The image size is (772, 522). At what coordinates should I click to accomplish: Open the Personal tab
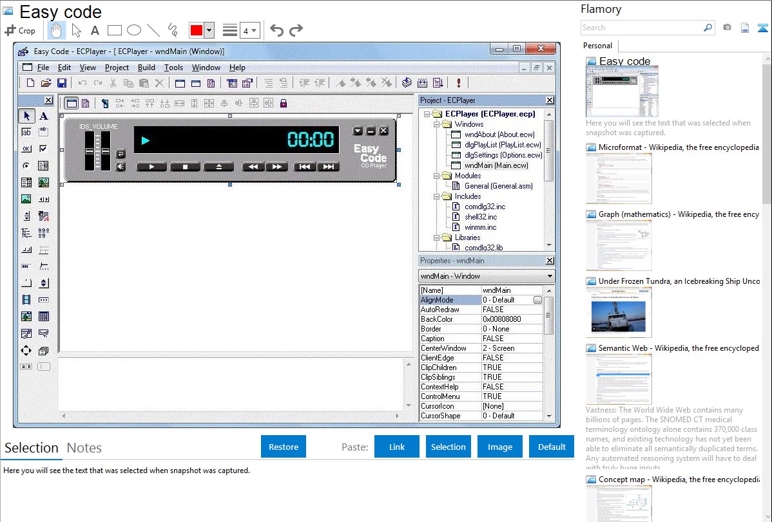[597, 46]
